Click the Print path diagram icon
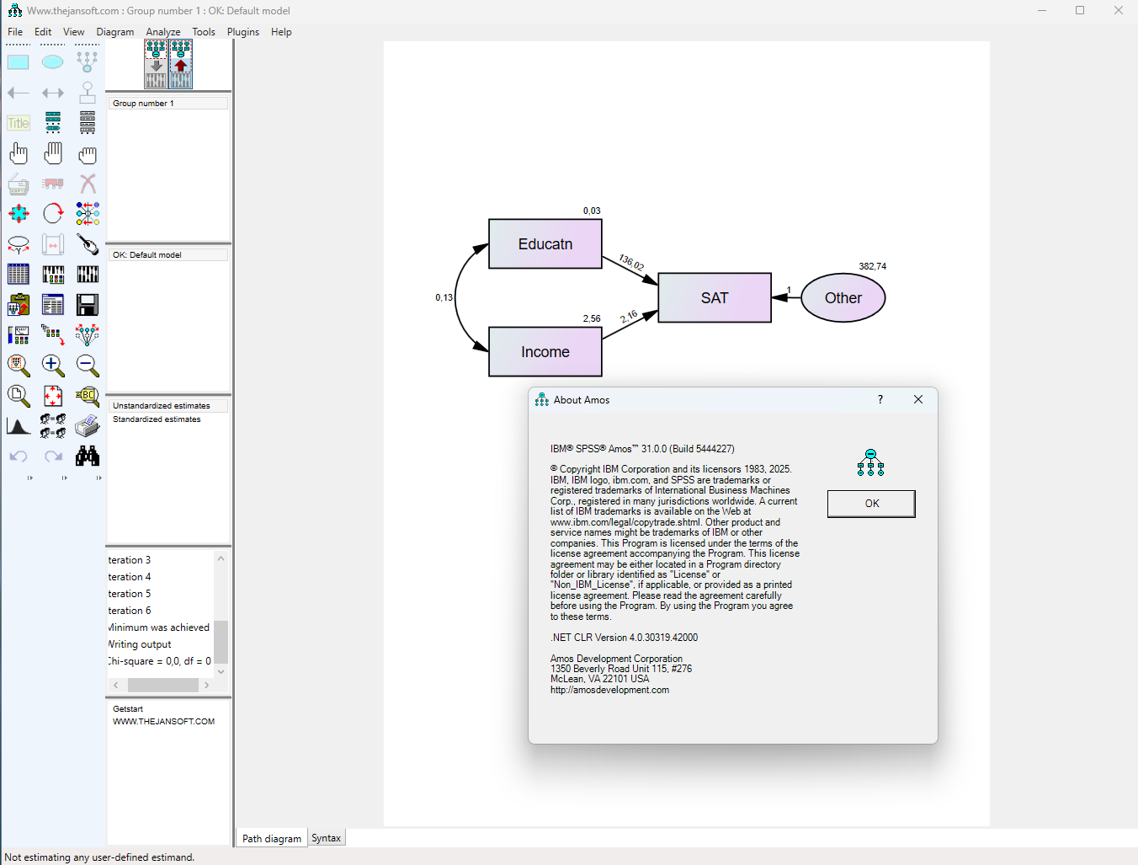The height and width of the screenshot is (865, 1138). pos(88,426)
